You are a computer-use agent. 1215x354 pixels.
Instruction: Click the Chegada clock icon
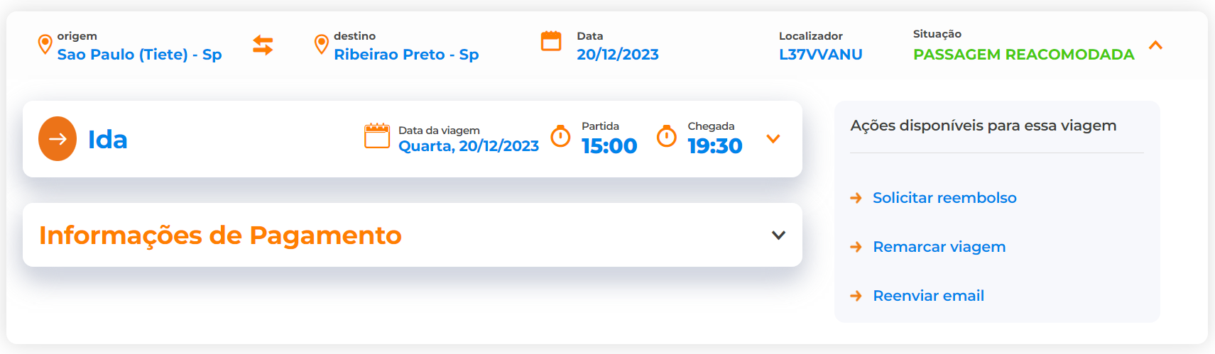coord(667,136)
